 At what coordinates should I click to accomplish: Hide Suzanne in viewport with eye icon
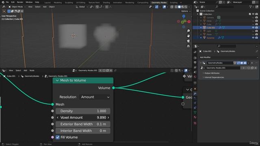(253, 38)
